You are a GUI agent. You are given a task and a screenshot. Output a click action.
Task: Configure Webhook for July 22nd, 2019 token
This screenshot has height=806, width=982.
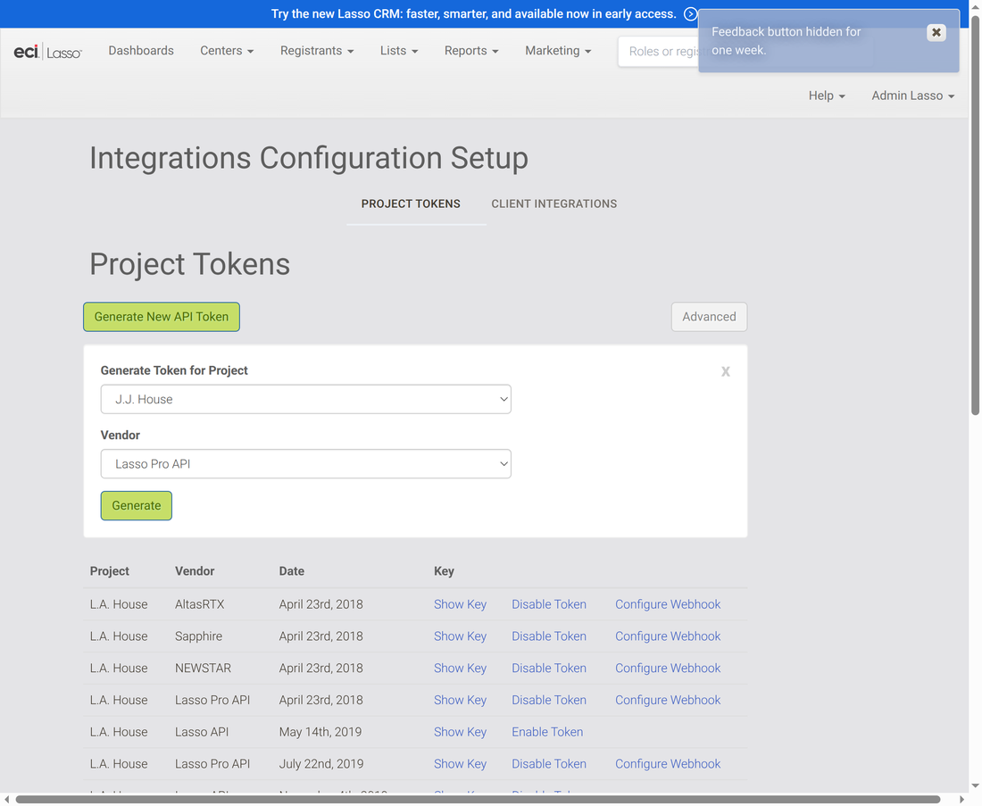[668, 764]
